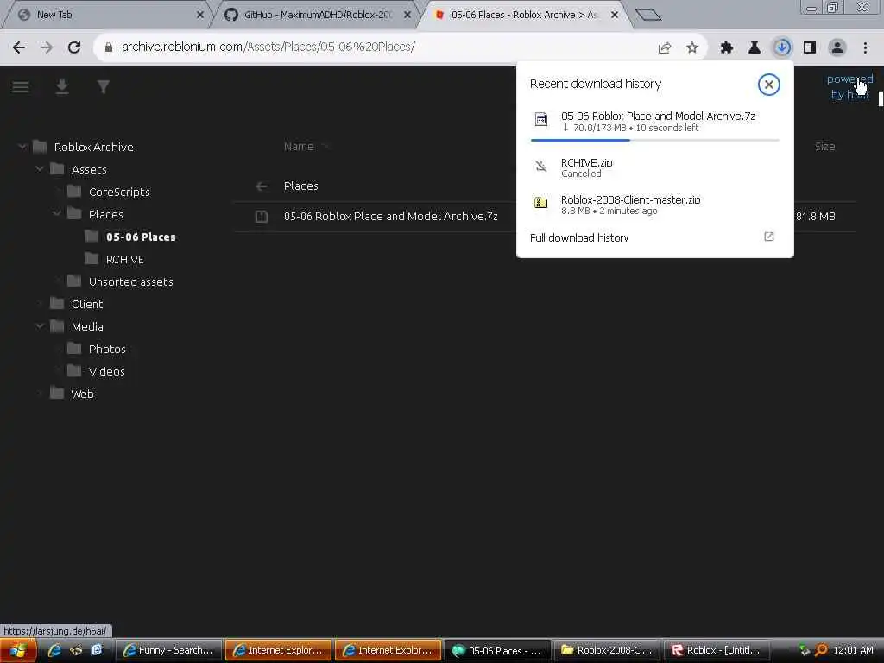This screenshot has height=663, width=884.
Task: Click the h5ai download icon
Action: [x=62, y=87]
